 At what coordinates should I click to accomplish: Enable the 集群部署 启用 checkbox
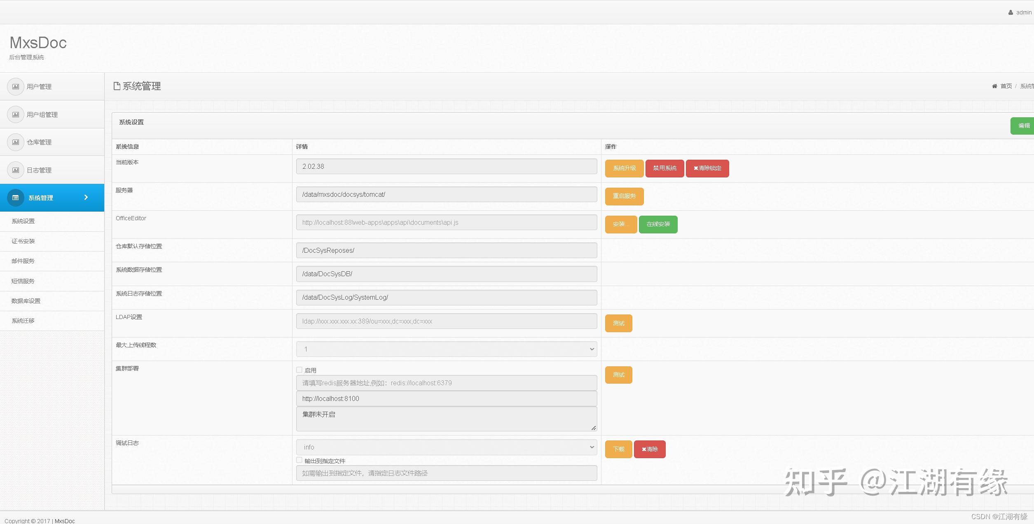299,370
